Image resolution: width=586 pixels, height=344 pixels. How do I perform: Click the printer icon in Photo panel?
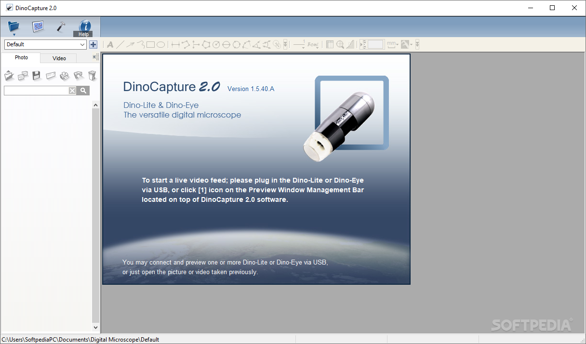tap(64, 75)
